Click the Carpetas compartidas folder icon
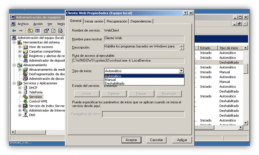The height and width of the screenshot is (155, 259). click(25, 51)
